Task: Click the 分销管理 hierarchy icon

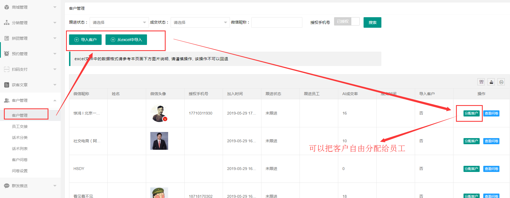Action: [x=7, y=23]
